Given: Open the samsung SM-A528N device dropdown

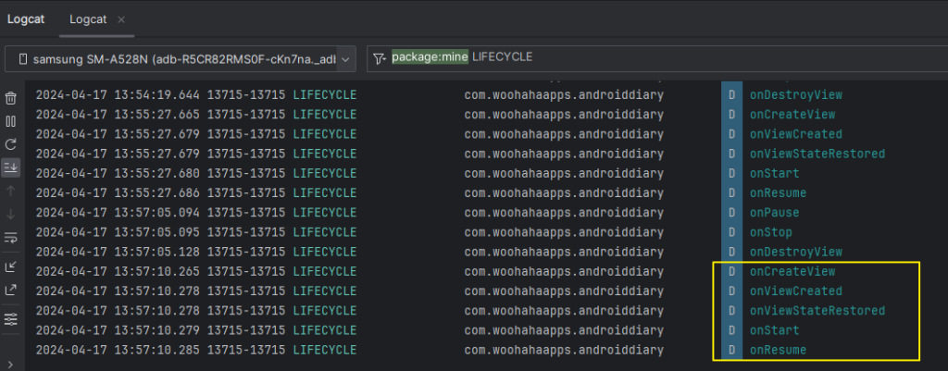Looking at the screenshot, I should [181, 59].
